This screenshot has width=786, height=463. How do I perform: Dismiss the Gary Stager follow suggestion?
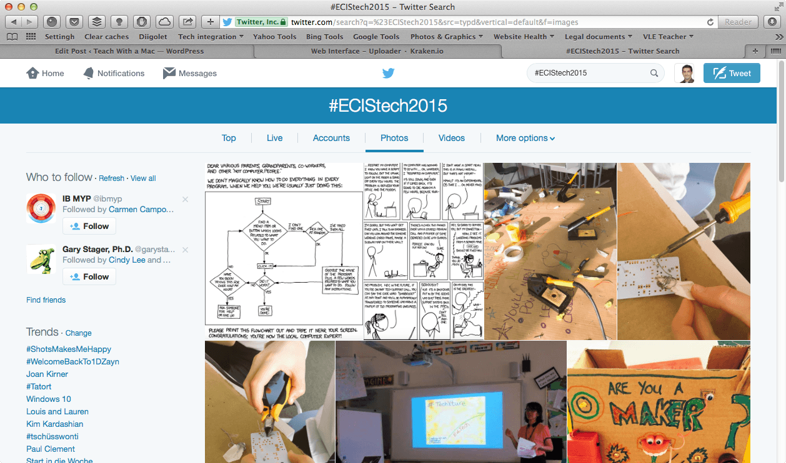pyautogui.click(x=185, y=250)
